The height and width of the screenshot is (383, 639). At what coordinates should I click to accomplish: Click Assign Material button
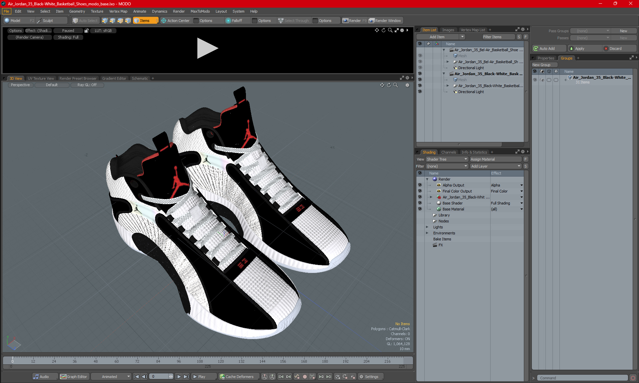point(496,159)
